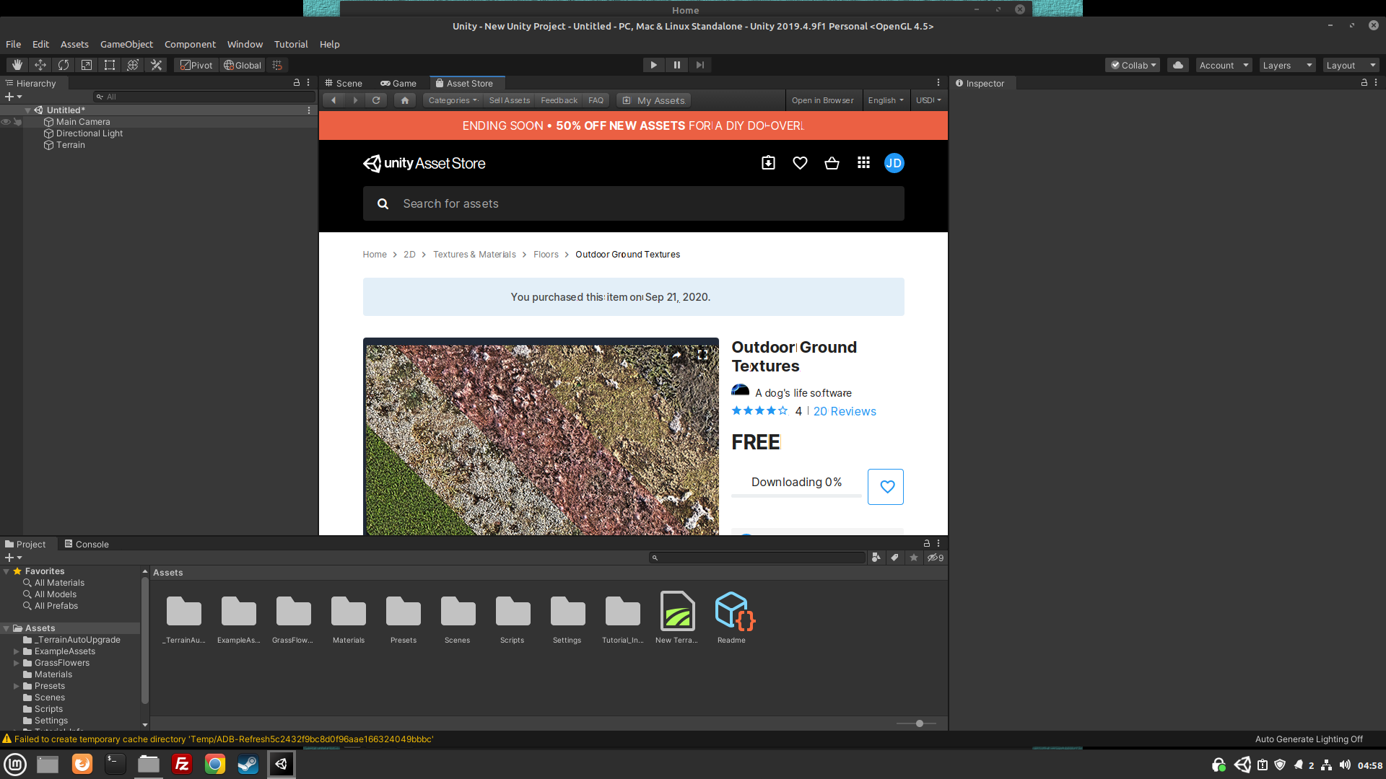Toggle Play mode
Image resolution: width=1386 pixels, height=779 pixels.
click(x=653, y=65)
